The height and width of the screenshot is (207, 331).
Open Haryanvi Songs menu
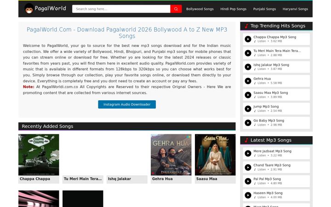(x=295, y=9)
